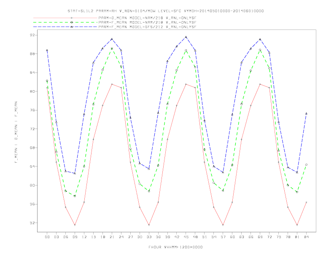Screen dimensions: 334x258
Task: Click the x-axis tick label 81
Action: click(297, 237)
